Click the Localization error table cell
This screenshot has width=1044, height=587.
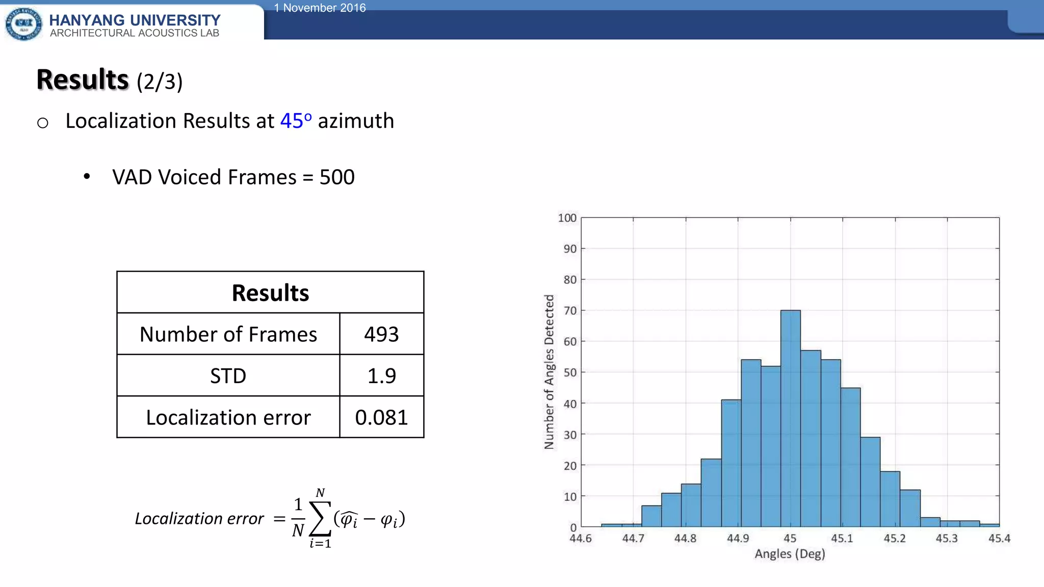coord(228,418)
